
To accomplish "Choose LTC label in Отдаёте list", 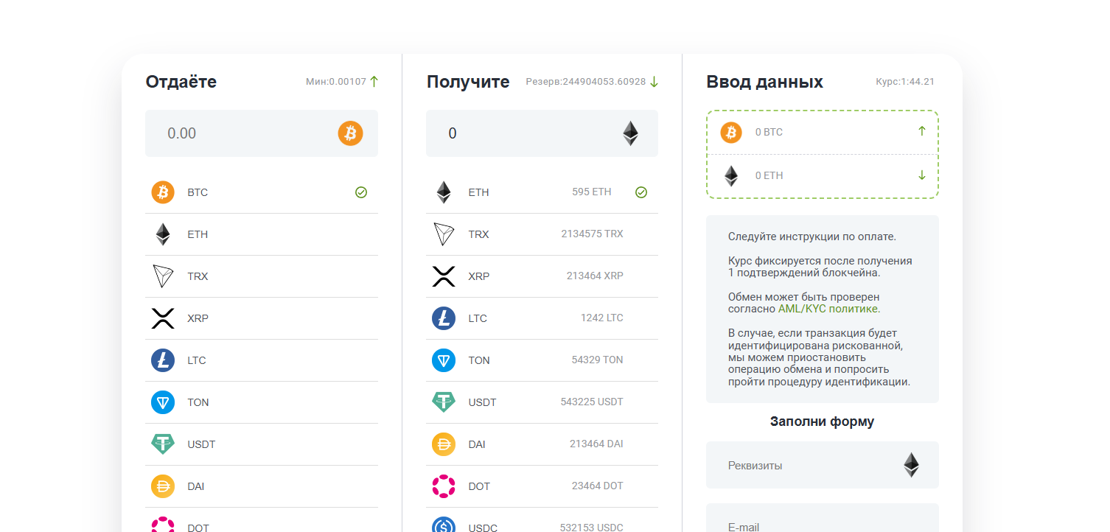I will coord(197,360).
